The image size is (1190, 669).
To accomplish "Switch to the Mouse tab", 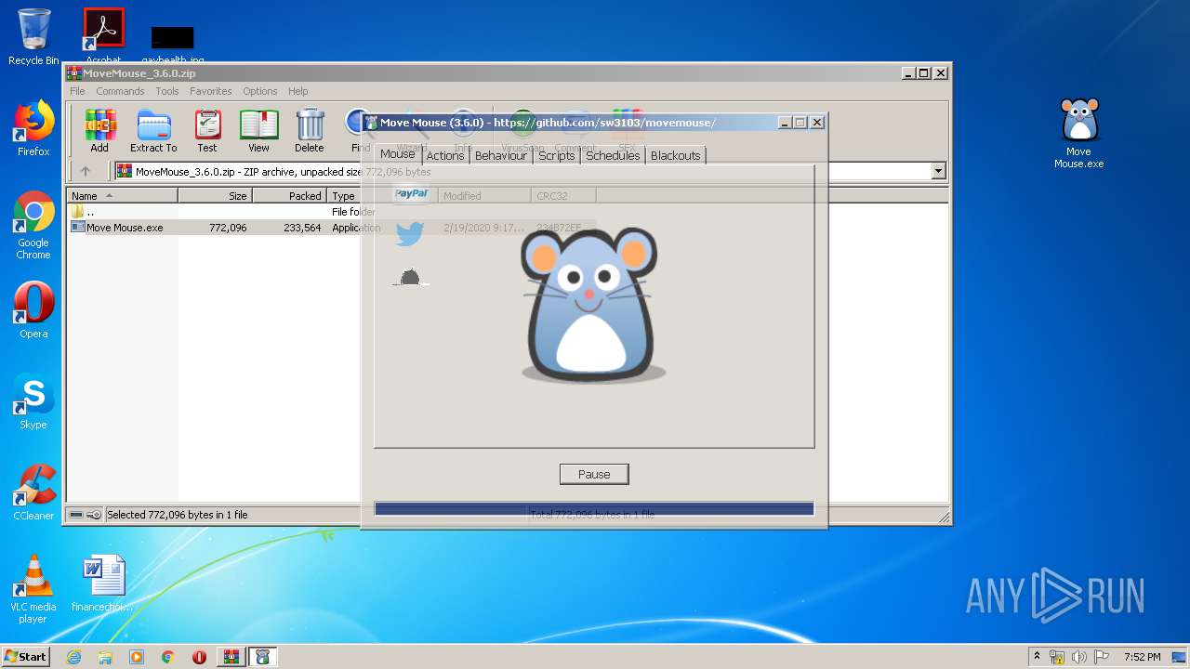I will tap(398, 154).
